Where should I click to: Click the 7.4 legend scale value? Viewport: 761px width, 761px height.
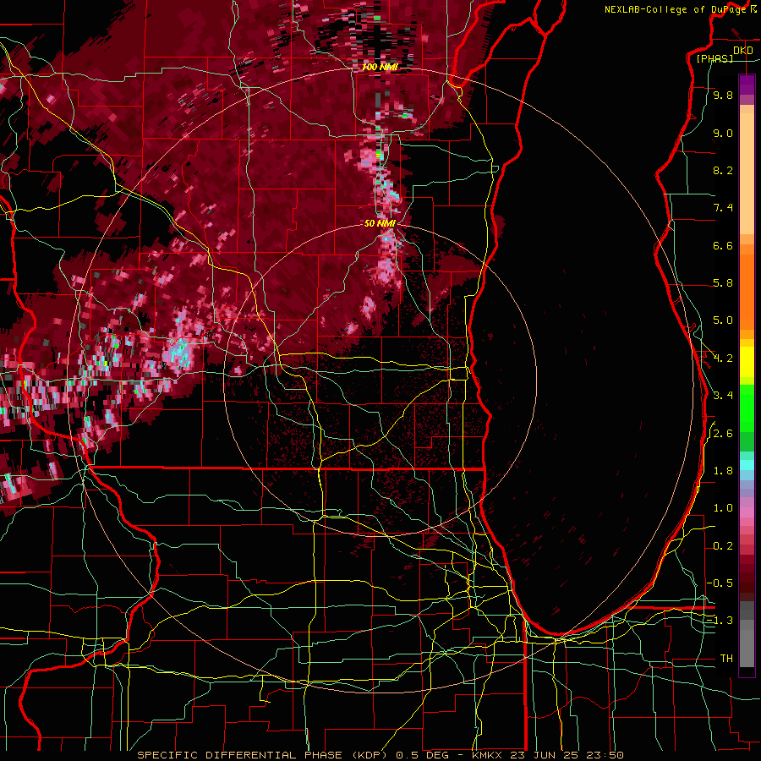tap(723, 208)
